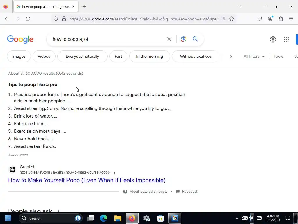The height and width of the screenshot is (224, 298).
Task: Show more filter chips with the arrow
Action: (231, 56)
